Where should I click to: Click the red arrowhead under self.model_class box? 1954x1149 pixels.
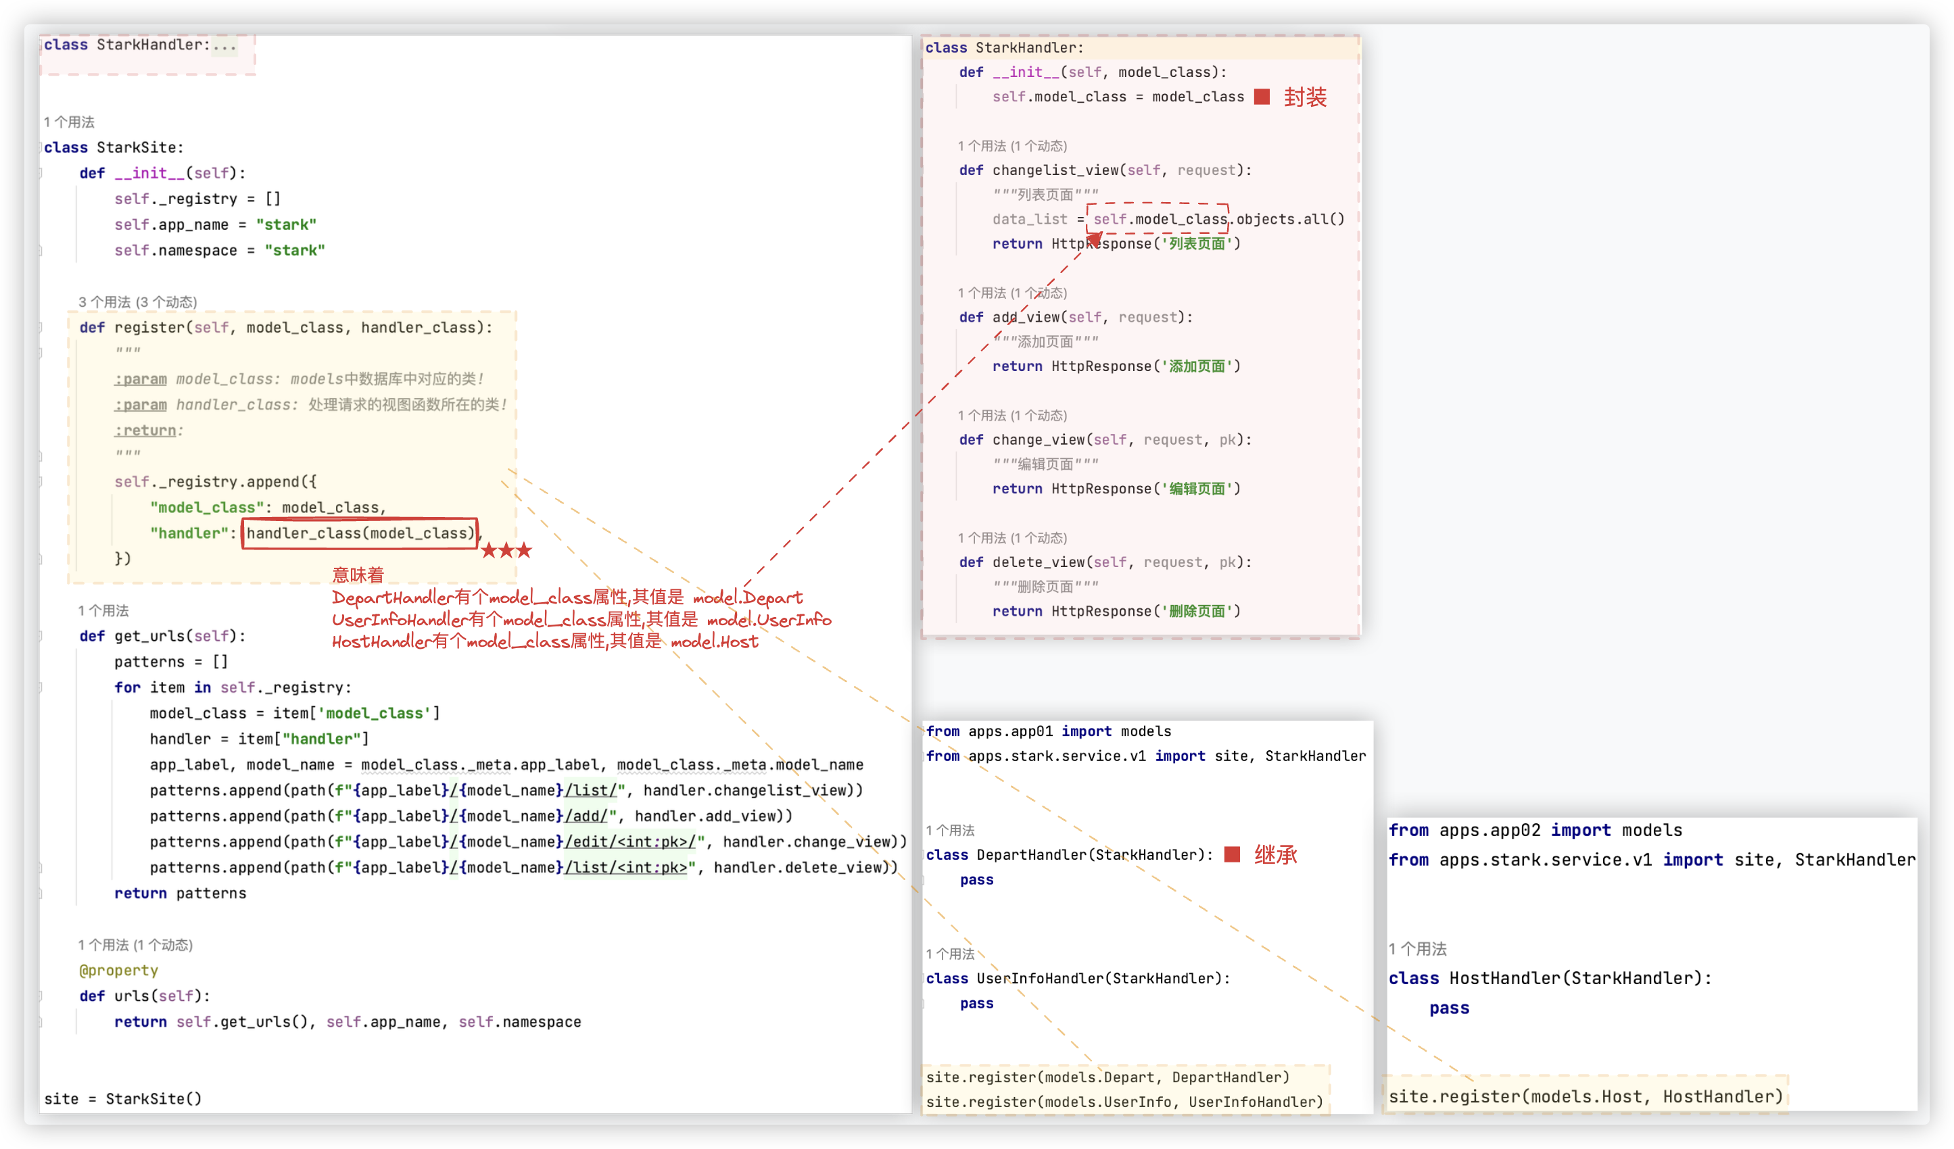pyautogui.click(x=1095, y=239)
